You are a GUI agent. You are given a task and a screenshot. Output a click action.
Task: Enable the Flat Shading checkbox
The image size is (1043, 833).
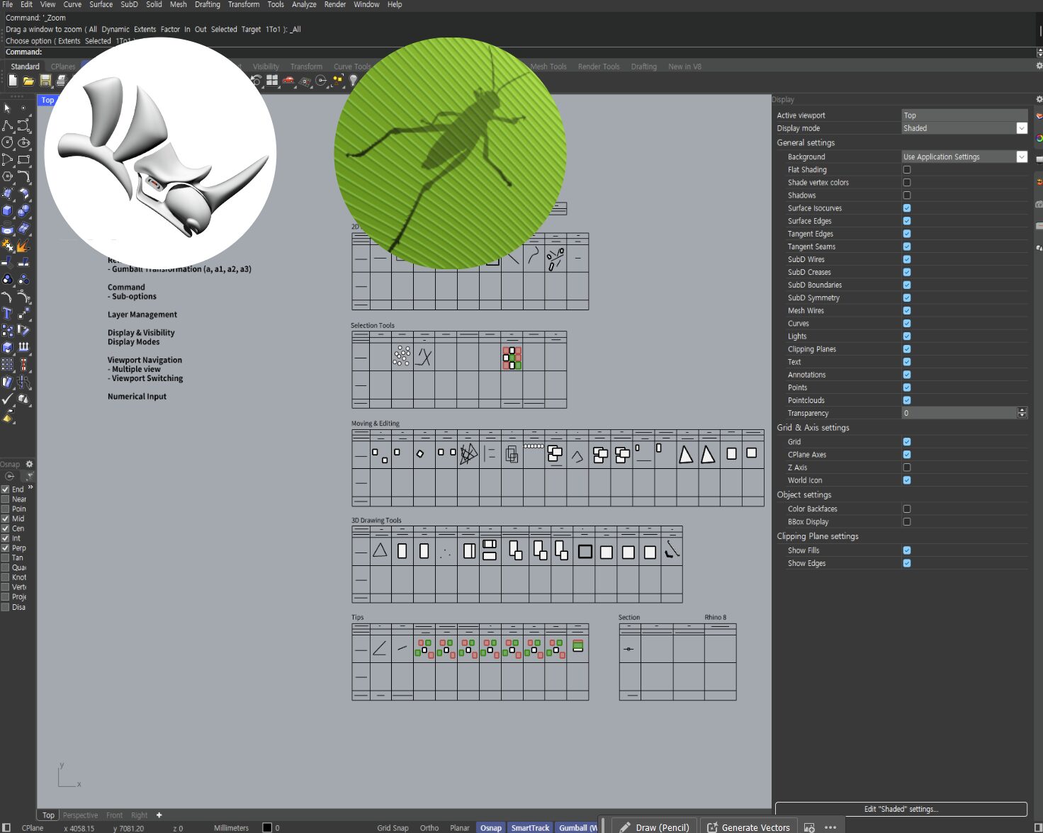click(907, 170)
